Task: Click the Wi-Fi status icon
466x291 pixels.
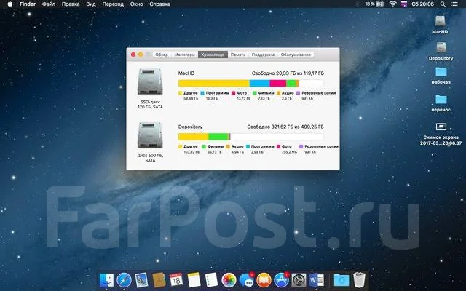Action: pyautogui.click(x=393, y=4)
